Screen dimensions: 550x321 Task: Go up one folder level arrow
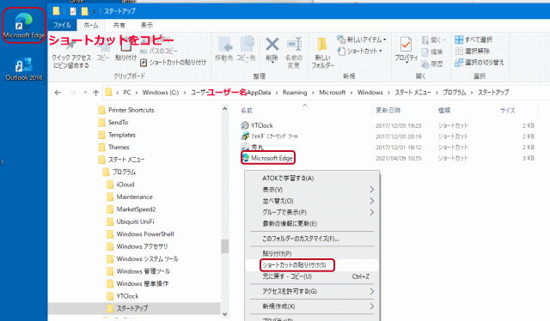(95, 93)
